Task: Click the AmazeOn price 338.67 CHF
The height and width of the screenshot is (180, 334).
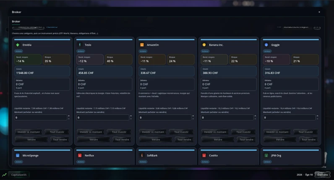Action: 148,73
